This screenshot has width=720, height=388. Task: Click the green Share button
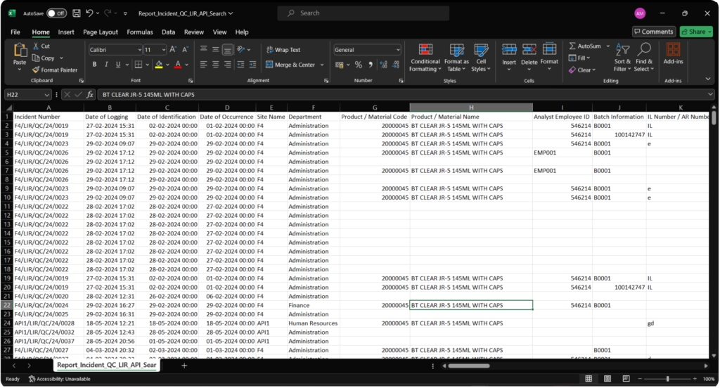[696, 32]
